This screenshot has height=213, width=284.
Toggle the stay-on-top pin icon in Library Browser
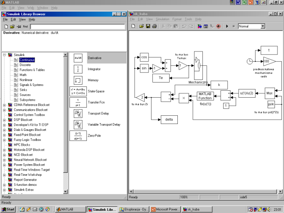(19, 27)
